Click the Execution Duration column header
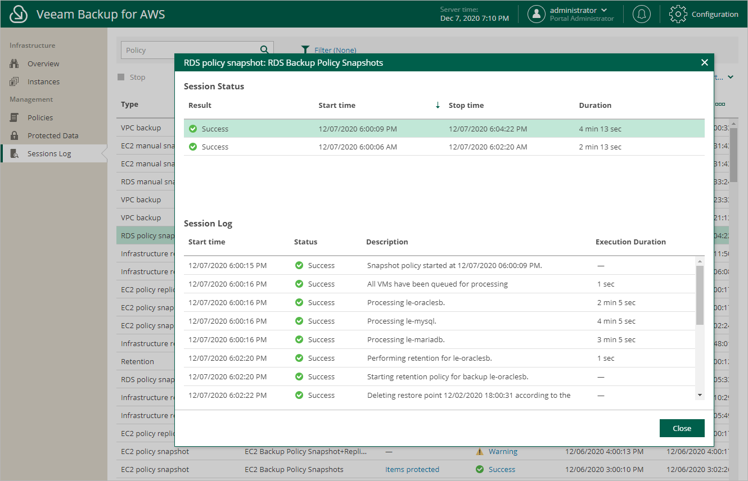 coord(630,242)
